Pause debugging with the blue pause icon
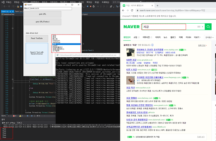This screenshot has width=216, height=141. coord(88,6)
